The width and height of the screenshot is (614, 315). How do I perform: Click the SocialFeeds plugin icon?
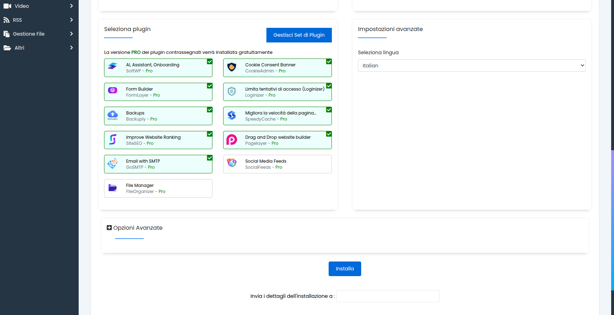(232, 163)
